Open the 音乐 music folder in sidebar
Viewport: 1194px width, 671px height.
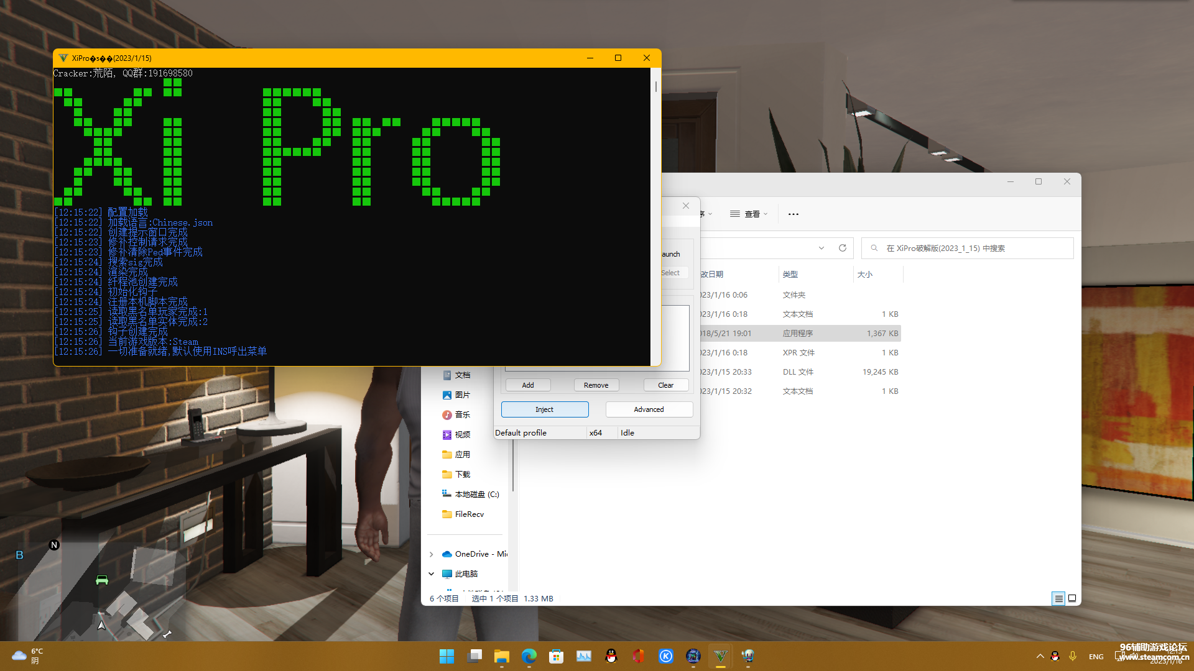pos(462,415)
